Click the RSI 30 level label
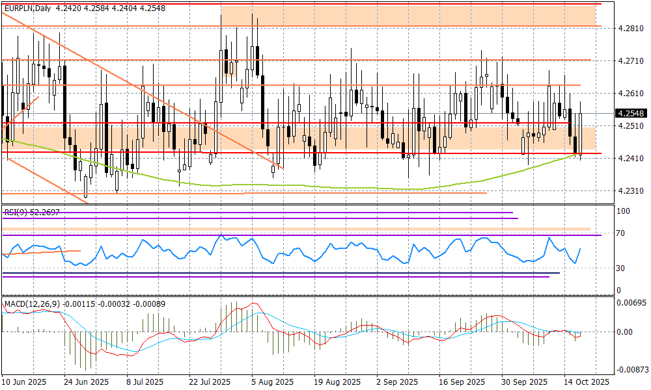The image size is (651, 390). click(x=622, y=268)
